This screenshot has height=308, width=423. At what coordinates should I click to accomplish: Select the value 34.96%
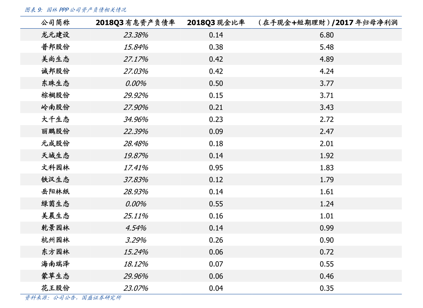pos(136,119)
